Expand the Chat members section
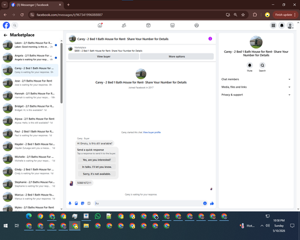This screenshot has height=240, width=300. point(256,79)
